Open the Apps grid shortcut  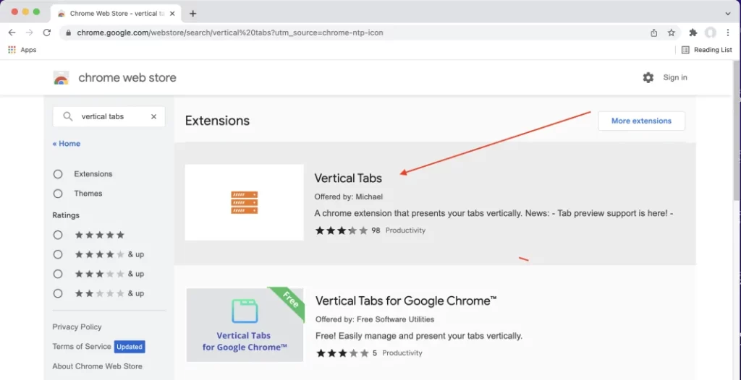(x=22, y=50)
